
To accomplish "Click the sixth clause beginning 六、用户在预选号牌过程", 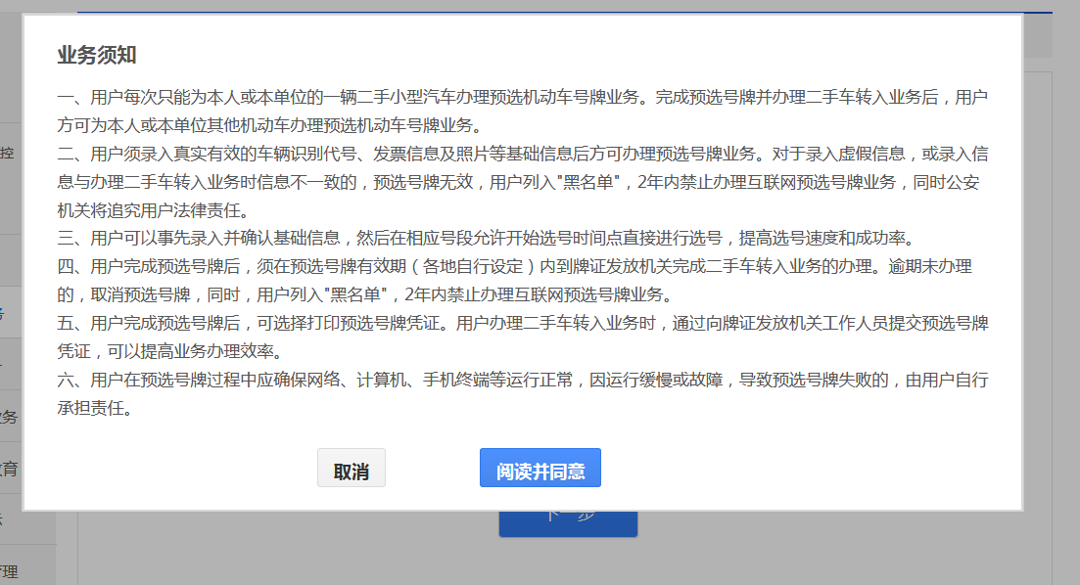I will click(523, 393).
